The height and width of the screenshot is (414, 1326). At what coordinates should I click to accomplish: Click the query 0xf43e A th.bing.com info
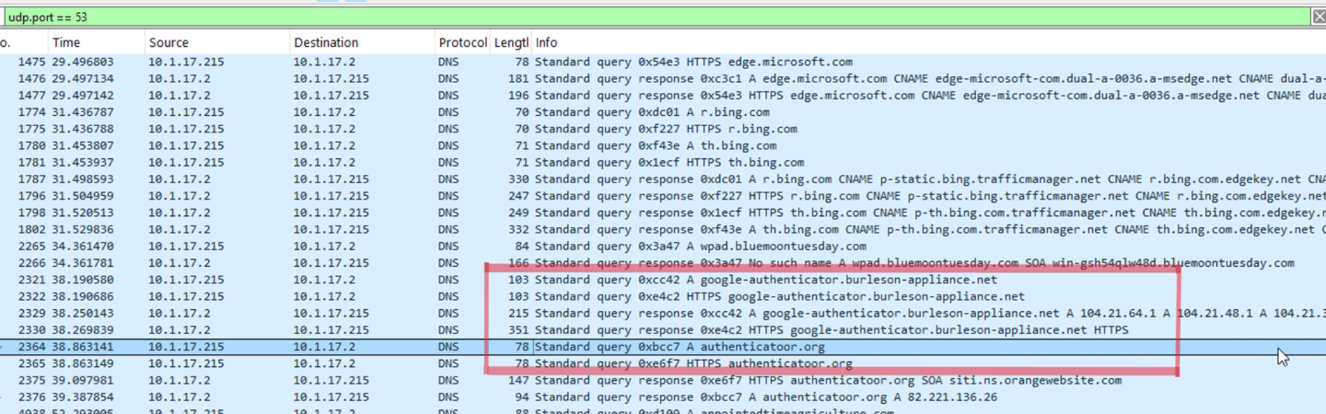[x=656, y=145]
